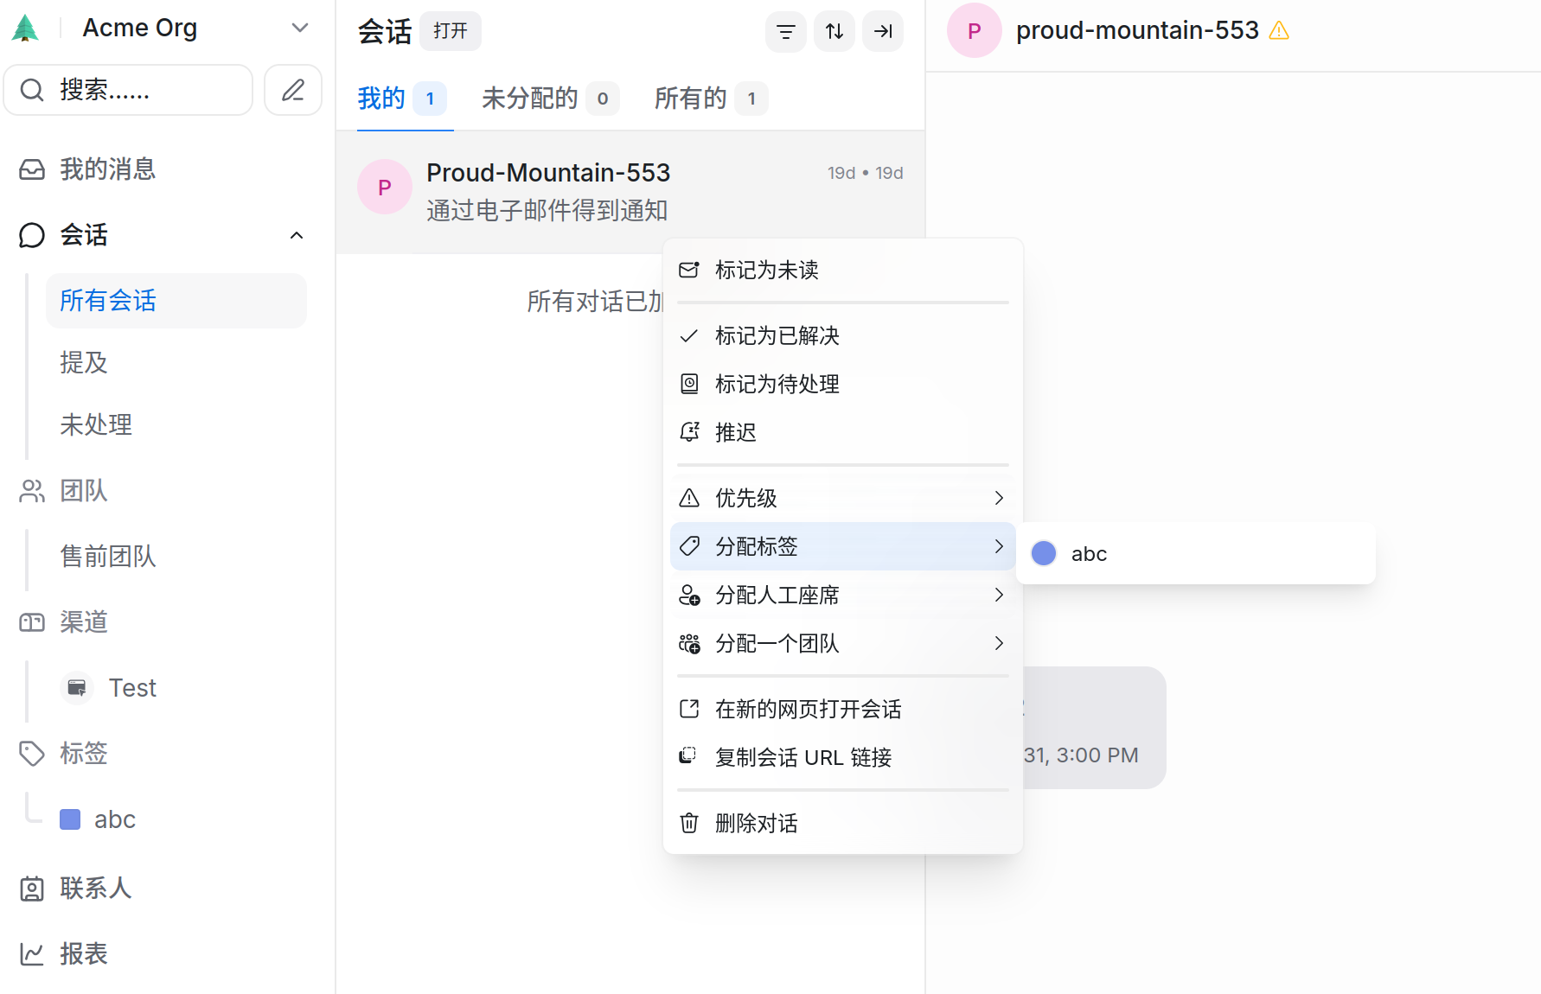Open the Proud-Mountain-553 contact avatar in header
The image size is (1541, 994).
[974, 31]
